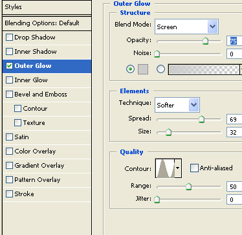The width and height of the screenshot is (242, 235).
Task: Tick the Contour sub-option checkbox
Action: (17, 108)
